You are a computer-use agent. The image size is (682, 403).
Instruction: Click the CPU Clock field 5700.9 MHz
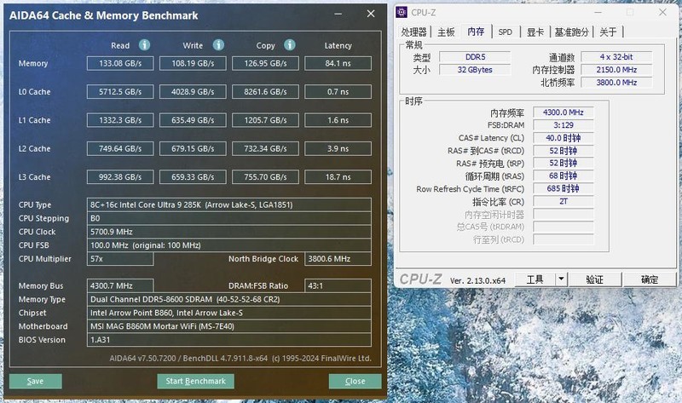(229, 232)
